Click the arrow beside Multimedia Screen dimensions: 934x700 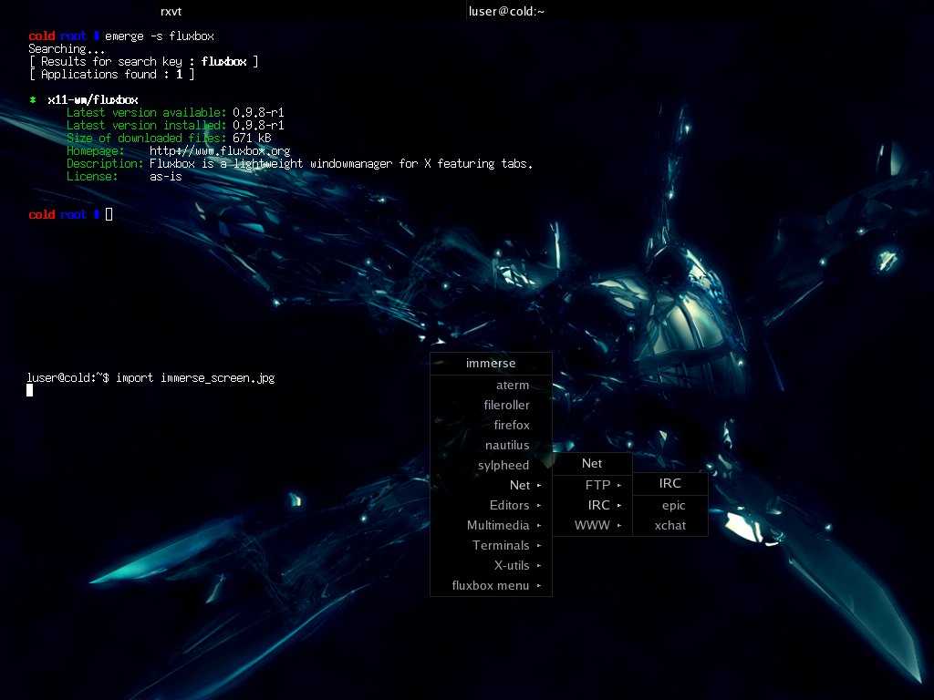click(x=539, y=525)
